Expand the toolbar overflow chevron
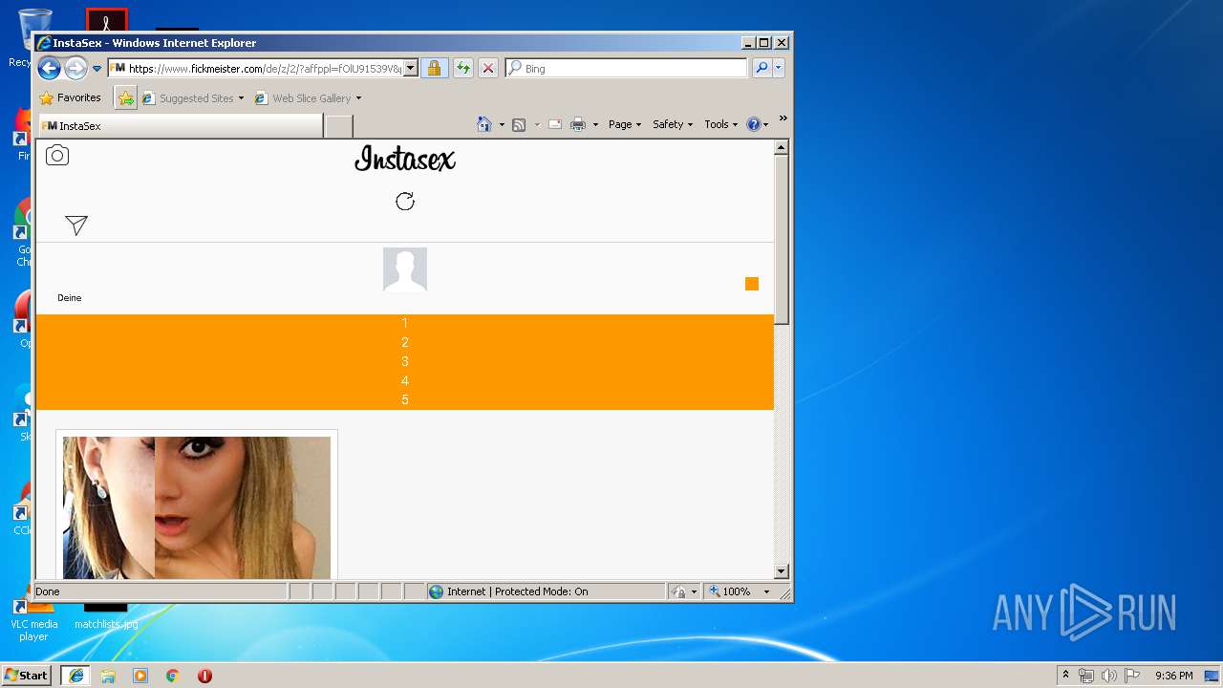Screen dimensions: 1223x688 [783, 118]
